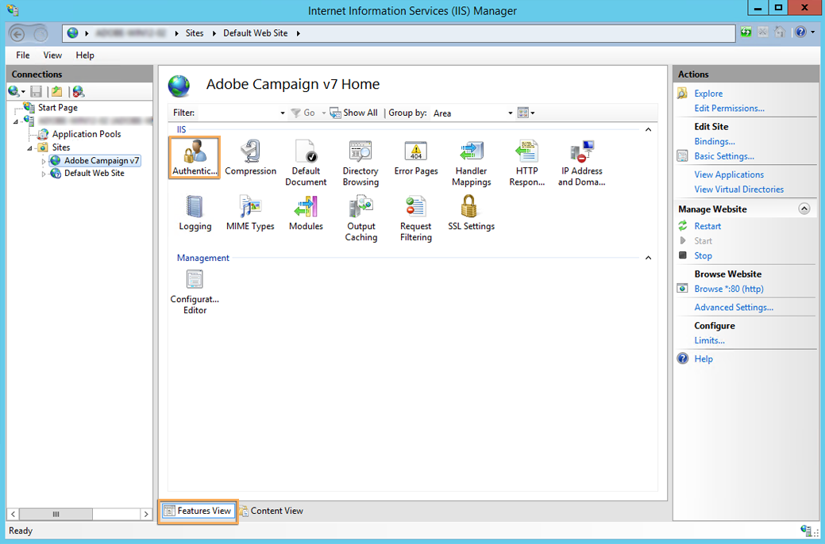825x544 pixels.
Task: Click the refresh page icon in address bar
Action: (x=746, y=32)
